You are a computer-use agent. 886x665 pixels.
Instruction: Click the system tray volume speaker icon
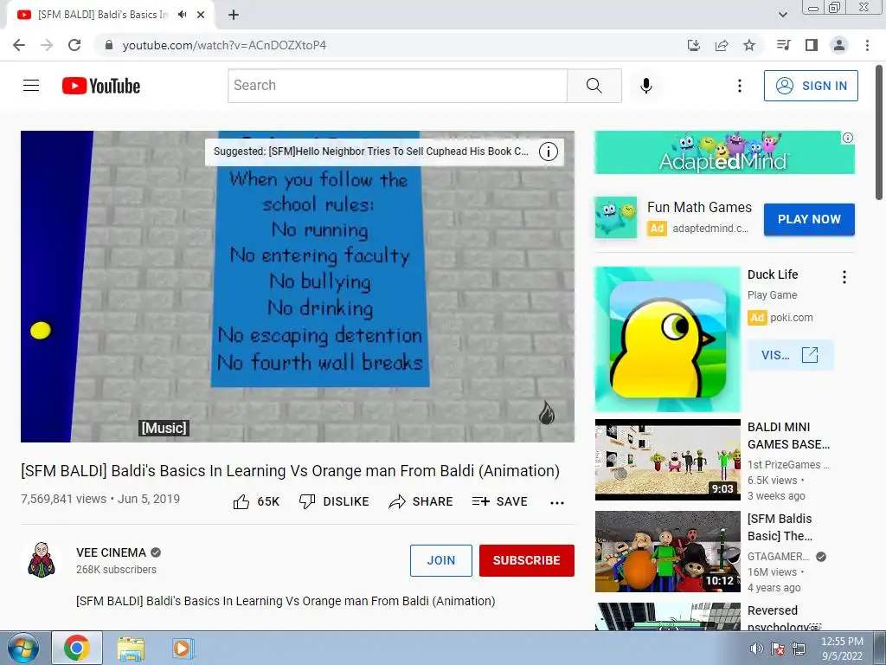click(x=756, y=649)
